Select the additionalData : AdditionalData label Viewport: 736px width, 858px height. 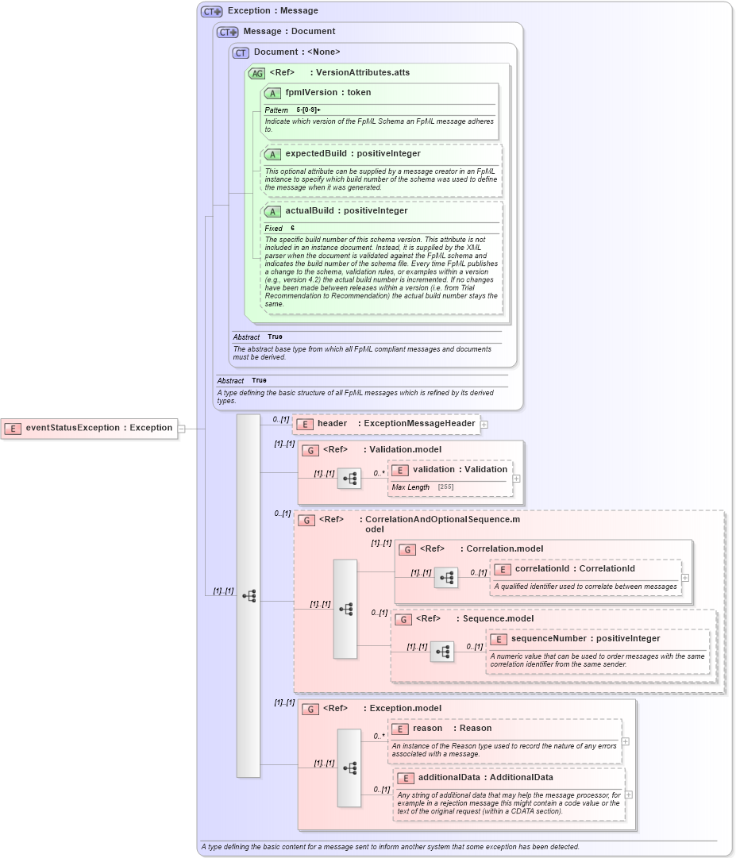486,778
